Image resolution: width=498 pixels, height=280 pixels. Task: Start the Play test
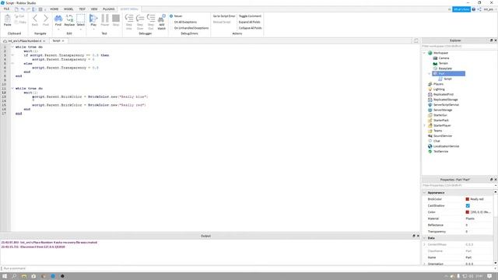click(x=93, y=18)
